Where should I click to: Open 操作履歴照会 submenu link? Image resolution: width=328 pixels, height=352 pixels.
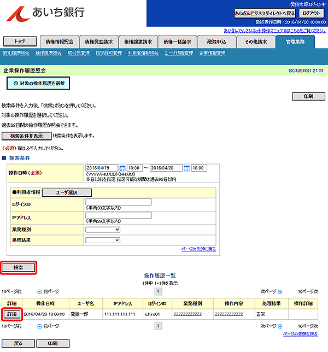(x=49, y=53)
